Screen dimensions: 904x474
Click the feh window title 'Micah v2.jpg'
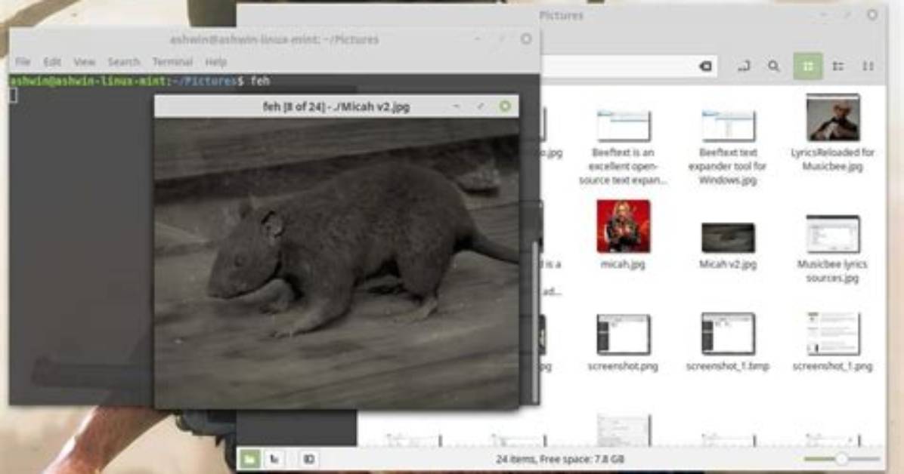pos(371,106)
